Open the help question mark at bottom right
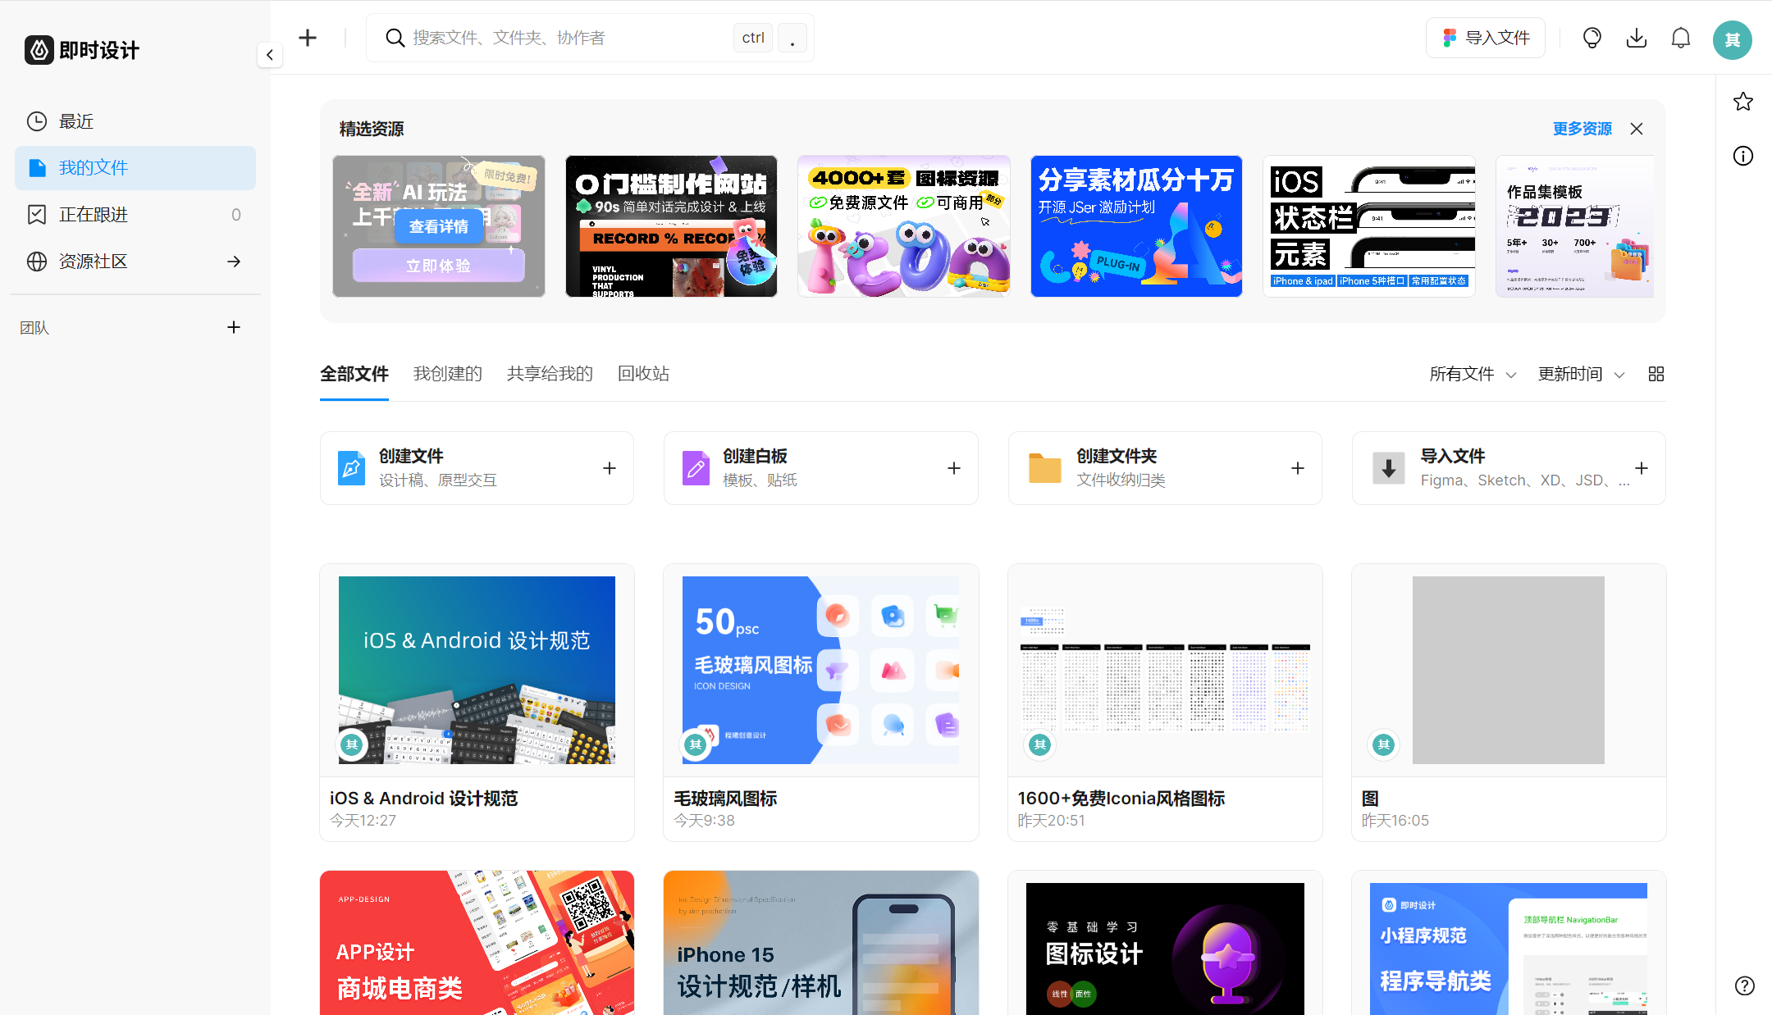1772x1015 pixels. pos(1742,987)
